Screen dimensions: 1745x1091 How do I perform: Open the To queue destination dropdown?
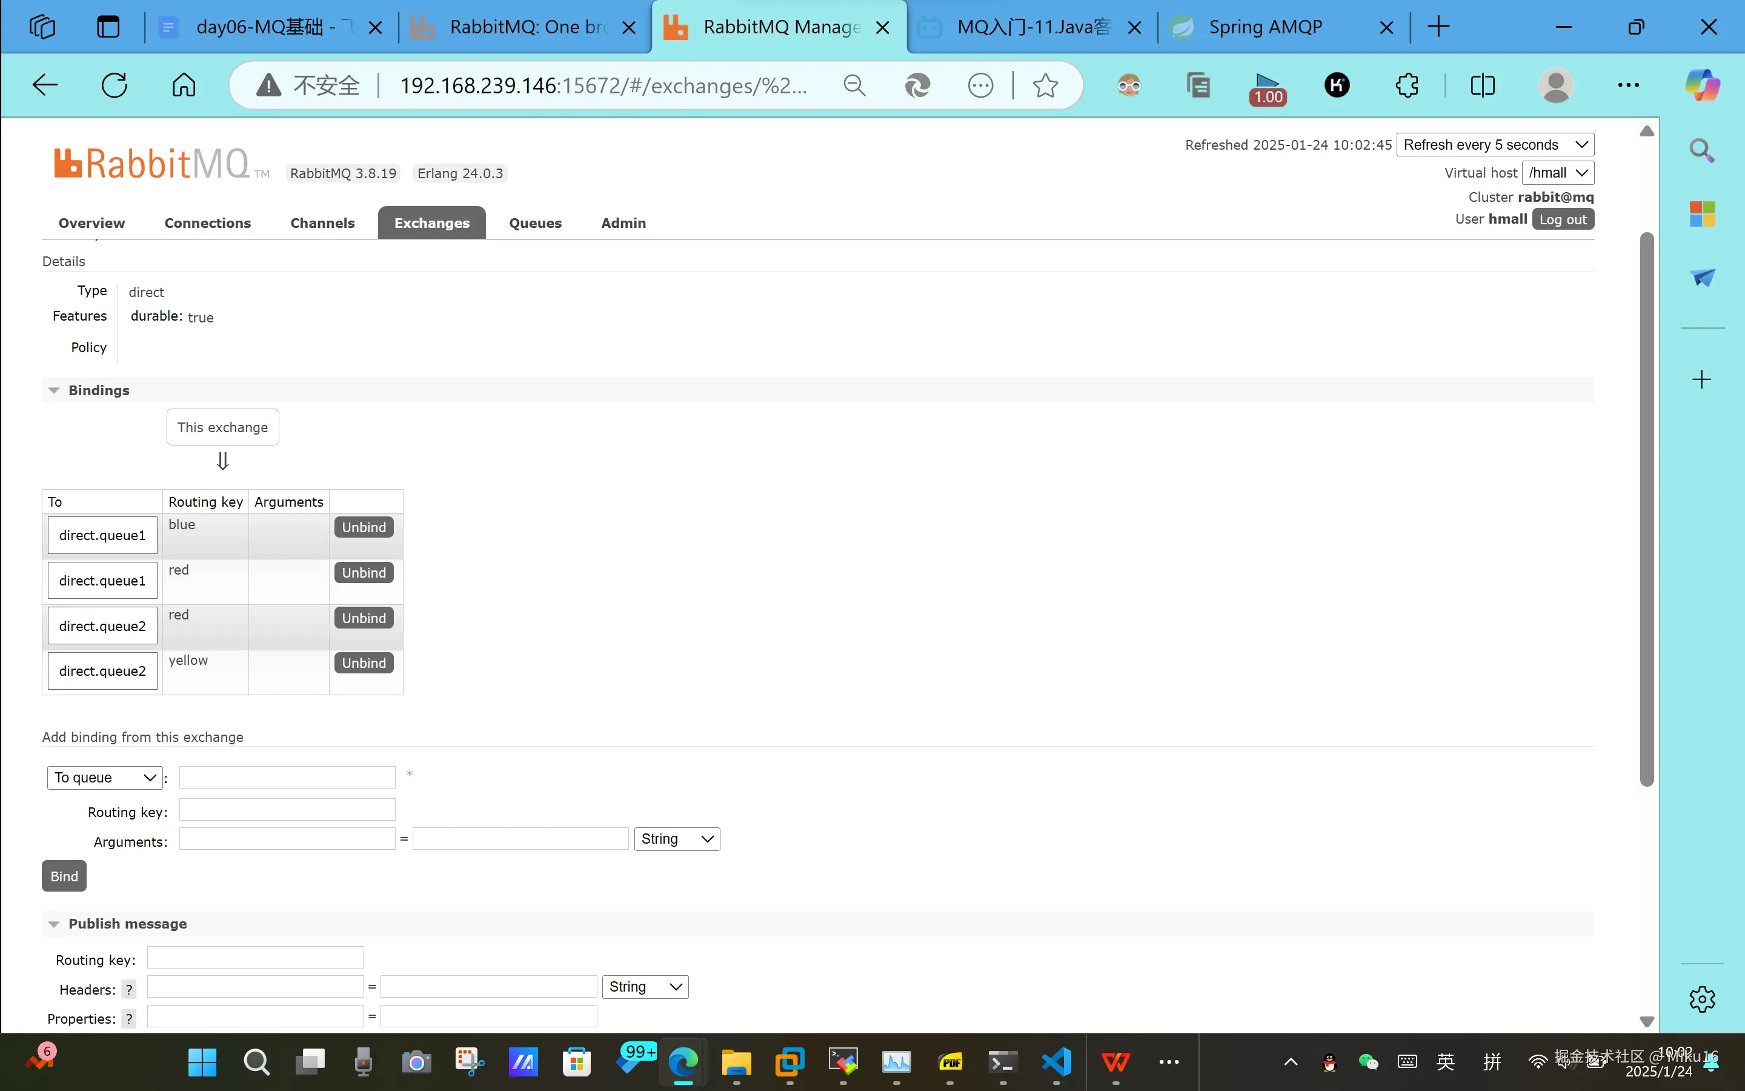[x=105, y=777]
